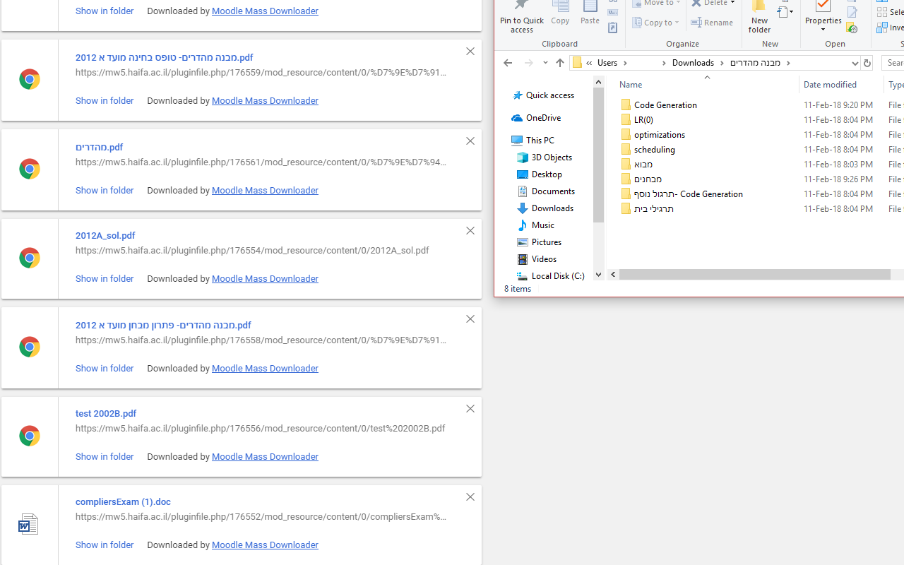Image resolution: width=904 pixels, height=565 pixels.
Task: Refresh the Explorer folder view
Action: [x=867, y=63]
